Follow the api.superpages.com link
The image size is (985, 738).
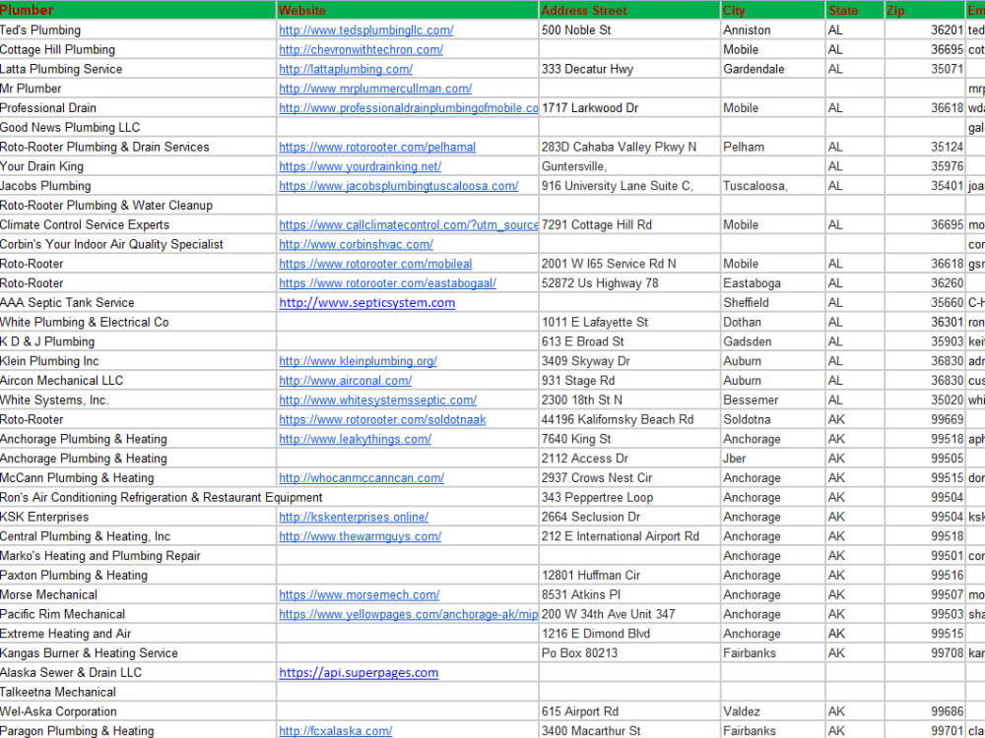[x=359, y=673]
